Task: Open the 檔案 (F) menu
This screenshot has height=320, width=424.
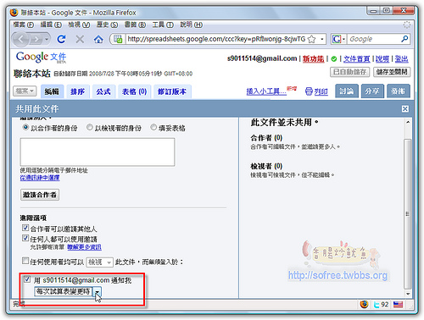Action: pyautogui.click(x=24, y=25)
